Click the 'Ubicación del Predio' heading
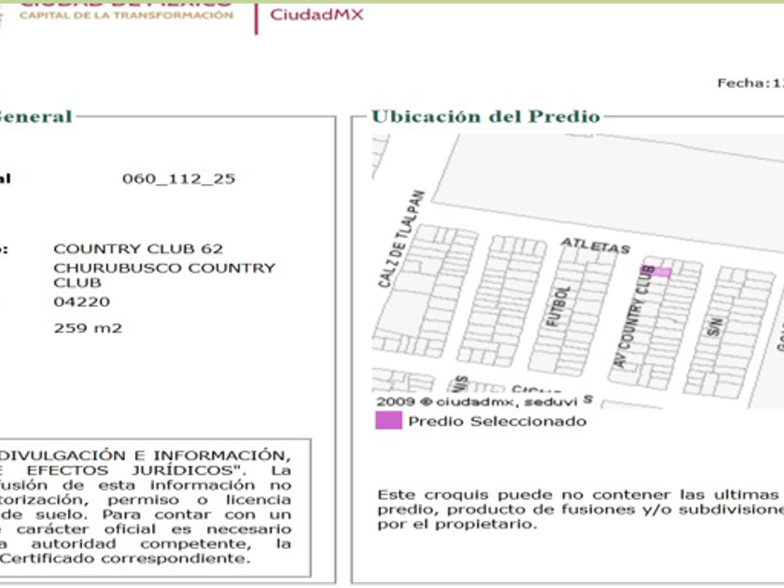The width and height of the screenshot is (784, 588). (485, 116)
